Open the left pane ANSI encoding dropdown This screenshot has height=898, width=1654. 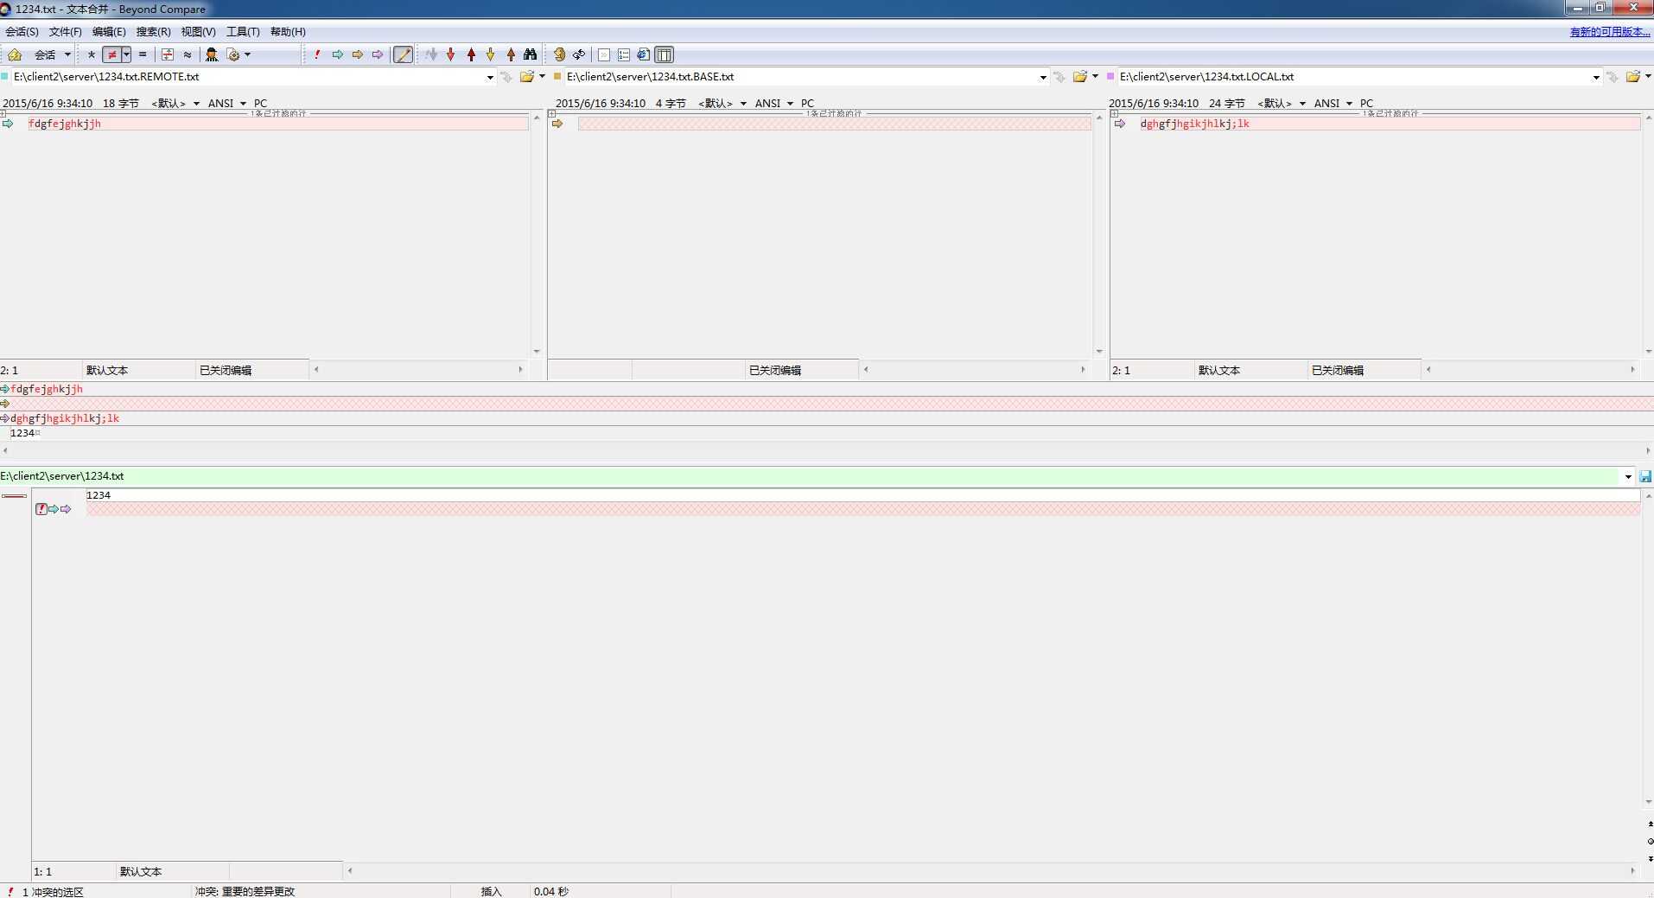(x=226, y=103)
